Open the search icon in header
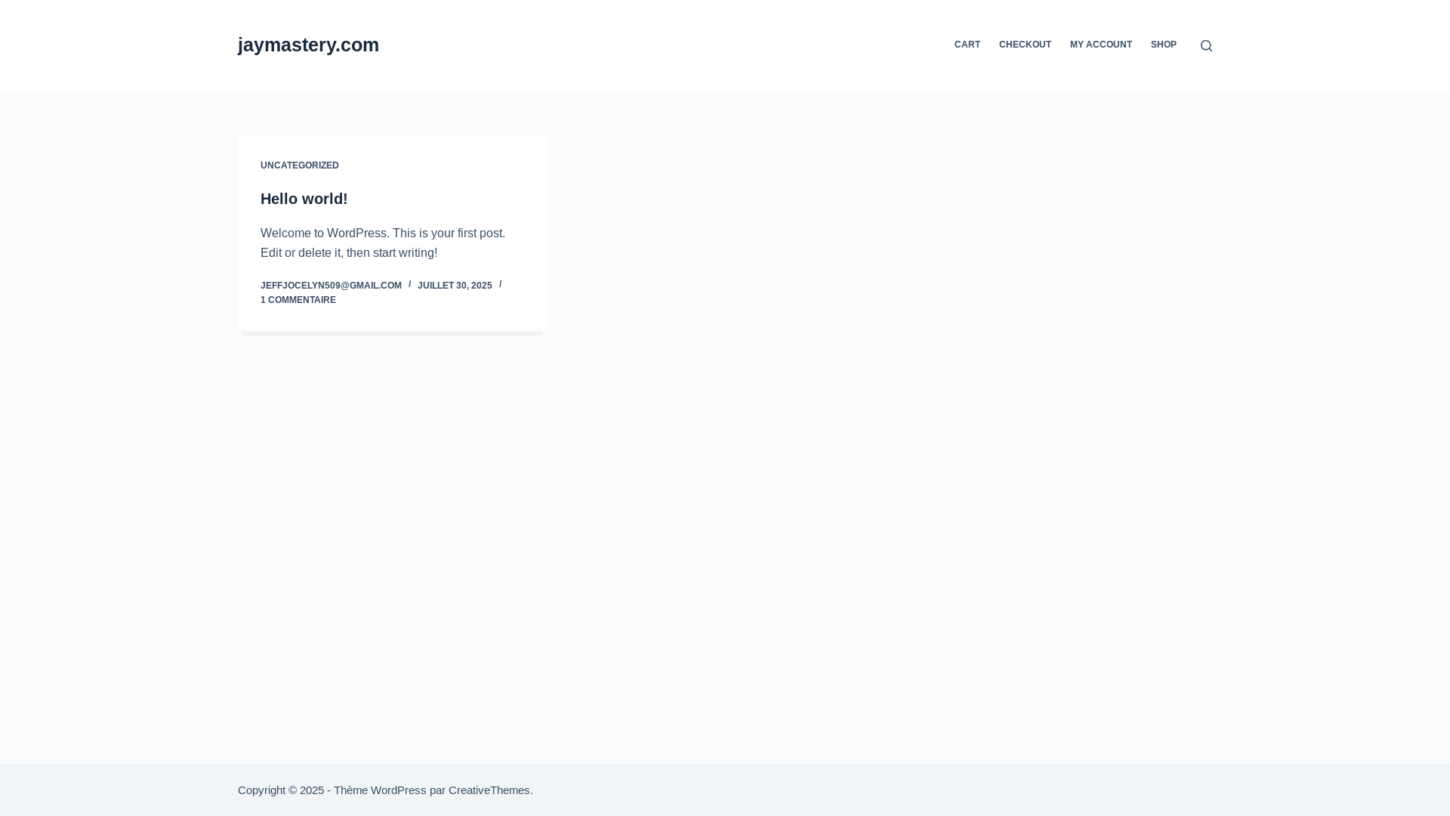This screenshot has width=1450, height=816. pos(1206,45)
